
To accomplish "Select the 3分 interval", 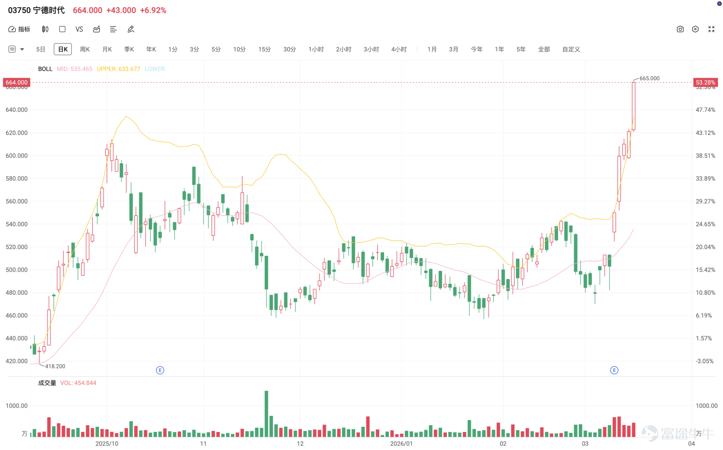I will [194, 49].
